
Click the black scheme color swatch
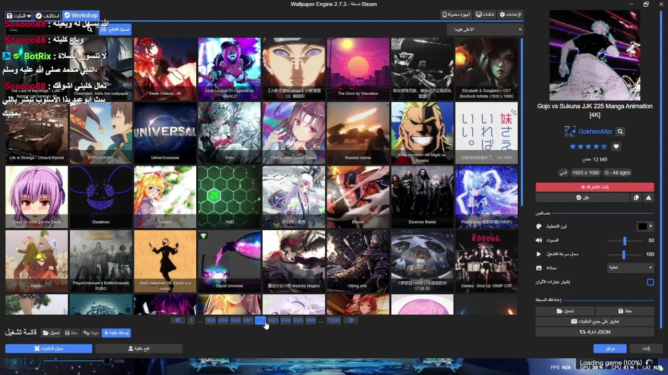pyautogui.click(x=642, y=227)
